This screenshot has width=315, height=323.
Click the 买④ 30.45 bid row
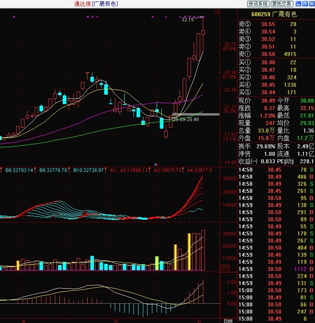(x=267, y=85)
